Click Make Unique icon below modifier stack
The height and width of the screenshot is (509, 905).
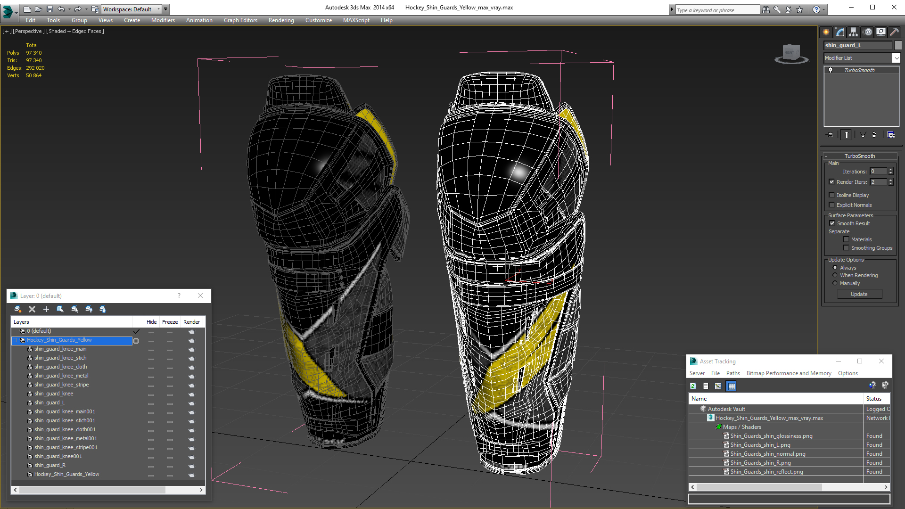[863, 135]
